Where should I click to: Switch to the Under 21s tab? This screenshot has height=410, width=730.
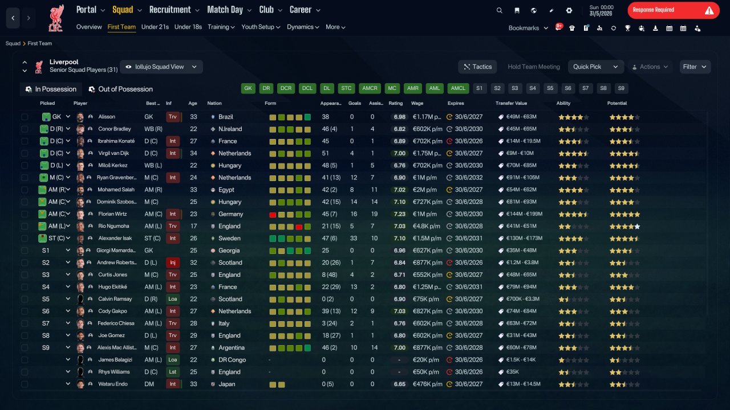coord(155,27)
